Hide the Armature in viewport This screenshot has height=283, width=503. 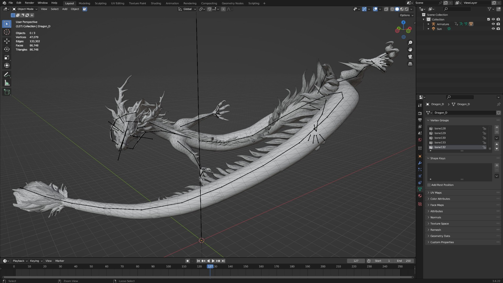pos(493,24)
